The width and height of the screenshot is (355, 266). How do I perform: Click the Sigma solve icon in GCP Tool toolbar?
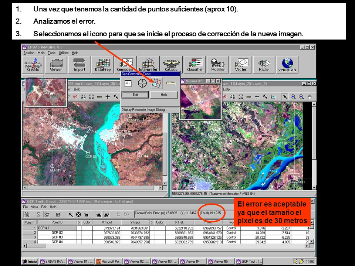pyautogui.click(x=38, y=214)
